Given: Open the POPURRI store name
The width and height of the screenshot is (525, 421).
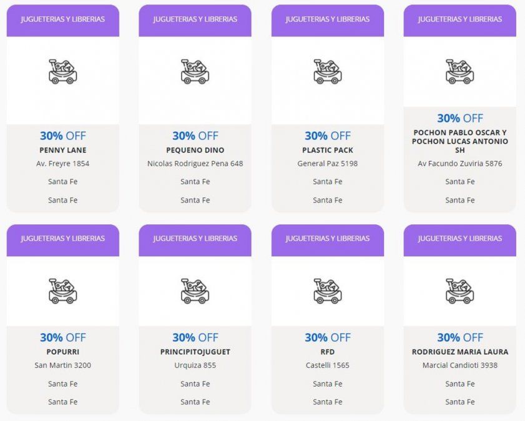Looking at the screenshot, I should [x=62, y=352].
